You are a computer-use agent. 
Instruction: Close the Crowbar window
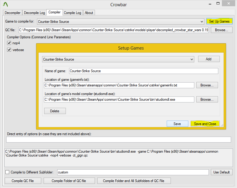(228, 4)
